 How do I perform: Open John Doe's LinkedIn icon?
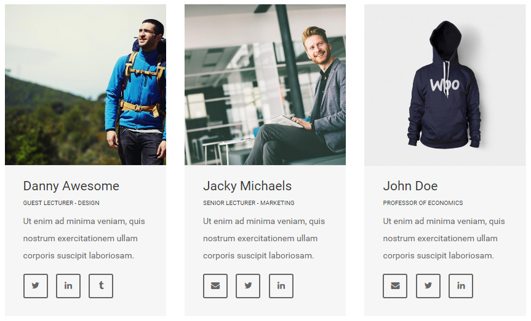pyautogui.click(x=461, y=286)
